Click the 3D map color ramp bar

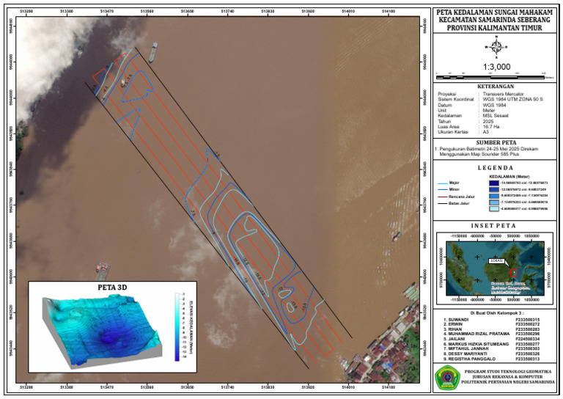pos(177,327)
